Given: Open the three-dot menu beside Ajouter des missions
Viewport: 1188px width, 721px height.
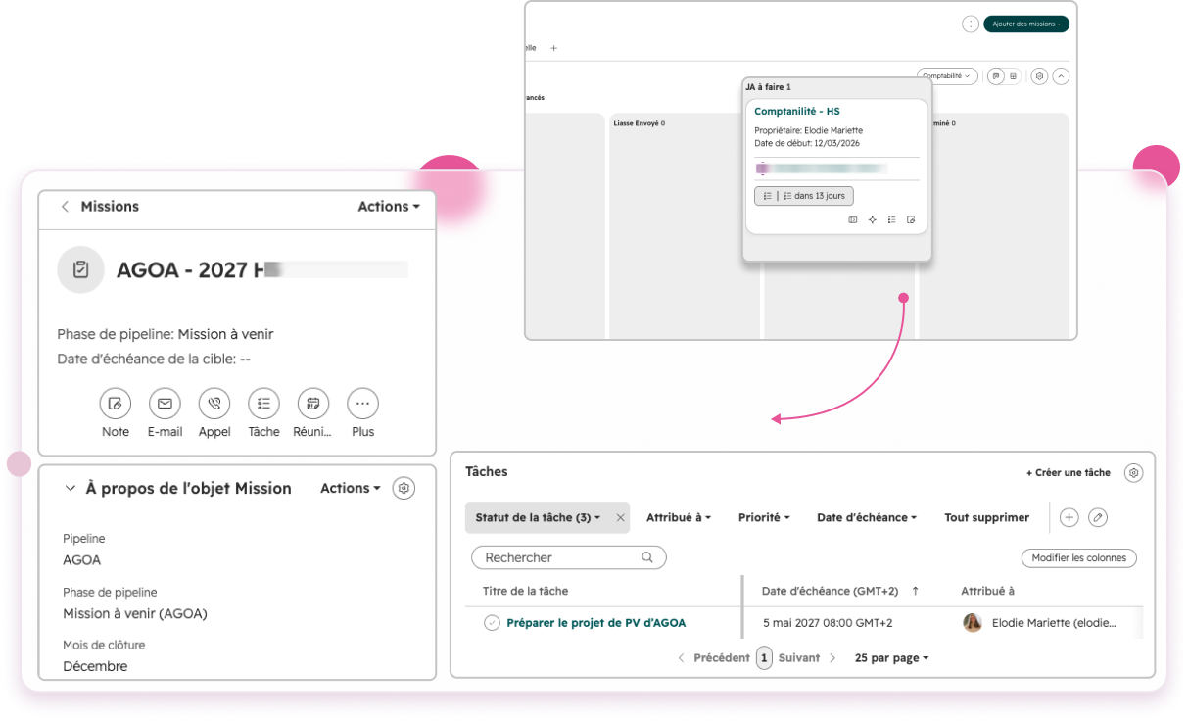Looking at the screenshot, I should pyautogui.click(x=971, y=24).
